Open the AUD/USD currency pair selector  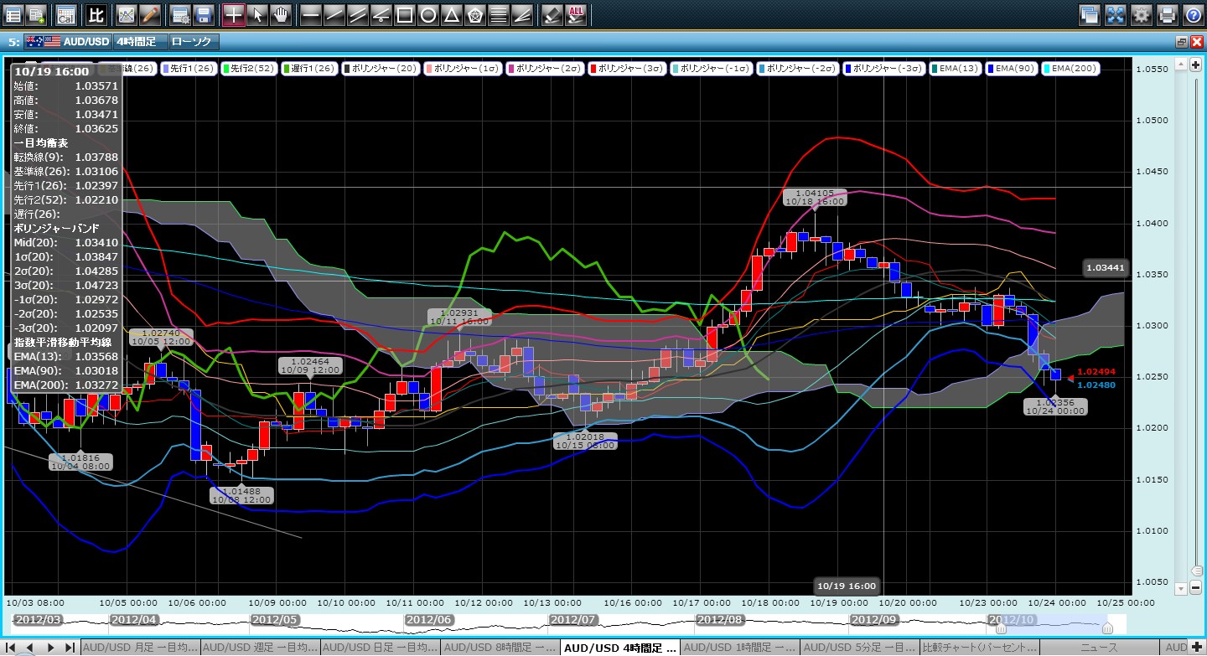coord(67,42)
